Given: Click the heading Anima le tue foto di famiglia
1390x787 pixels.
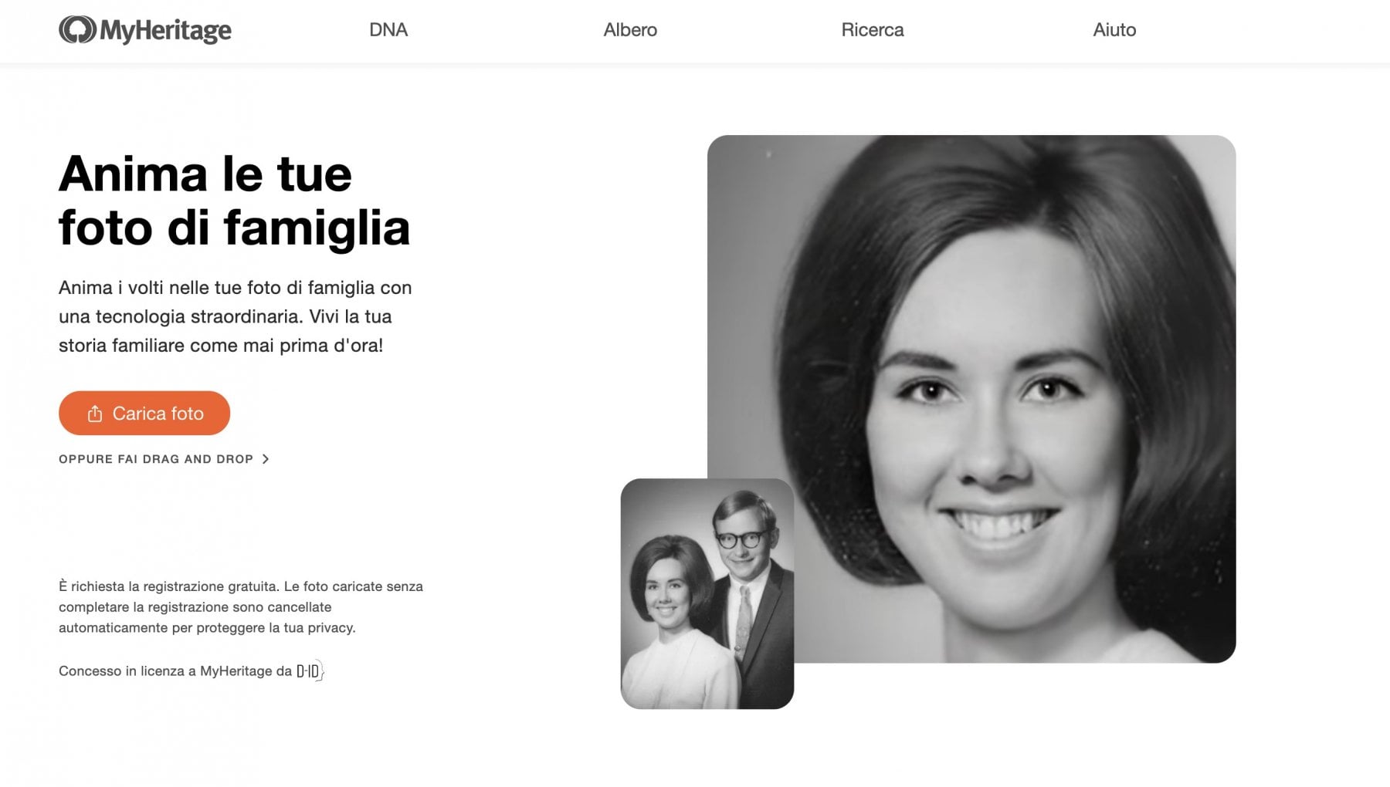Looking at the screenshot, I should [234, 201].
